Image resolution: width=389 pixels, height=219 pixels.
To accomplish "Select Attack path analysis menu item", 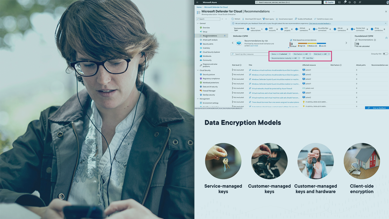I will click(x=210, y=40).
